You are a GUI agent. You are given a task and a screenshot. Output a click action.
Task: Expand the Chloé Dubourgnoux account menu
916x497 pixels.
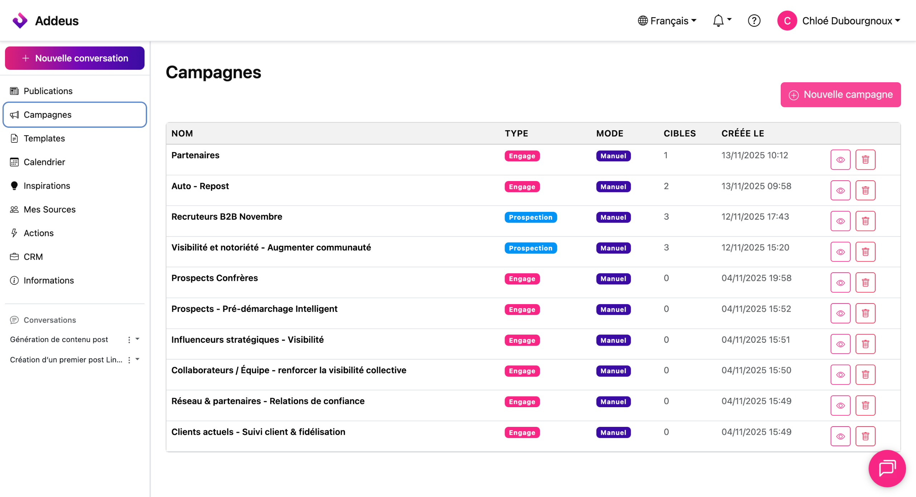point(839,21)
